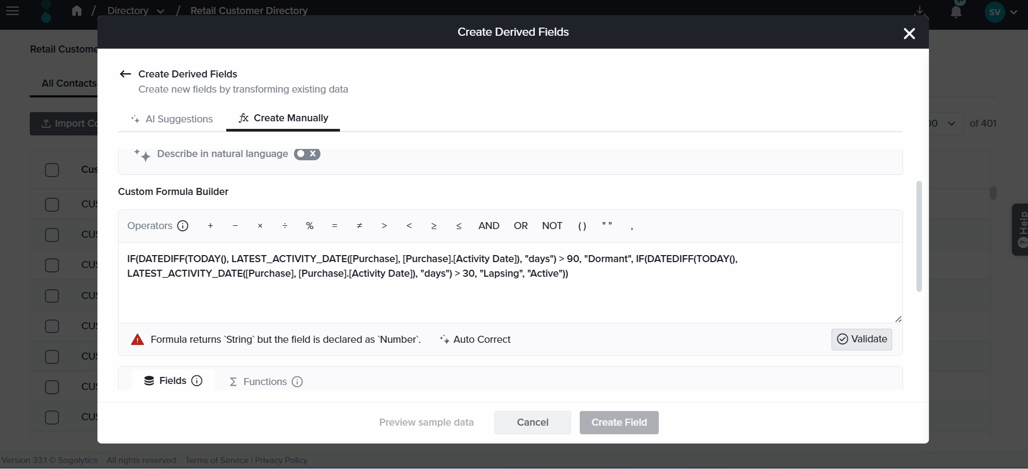Cancel the derived field creation
The width and height of the screenshot is (1028, 469).
tap(533, 422)
